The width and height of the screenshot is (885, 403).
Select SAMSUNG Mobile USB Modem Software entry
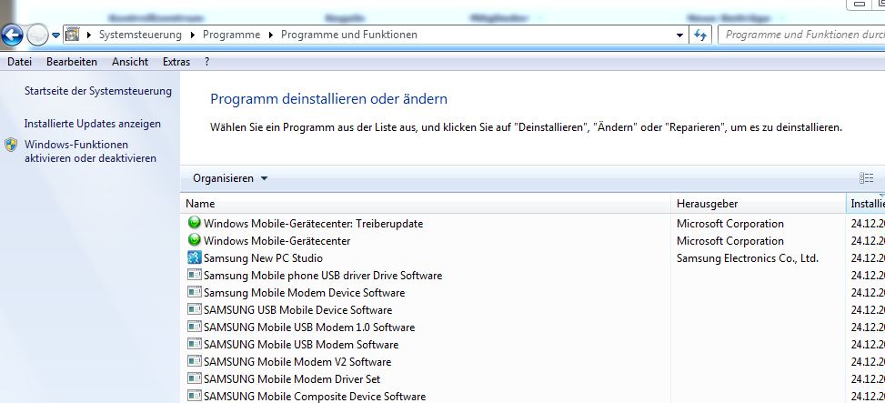coord(301,344)
